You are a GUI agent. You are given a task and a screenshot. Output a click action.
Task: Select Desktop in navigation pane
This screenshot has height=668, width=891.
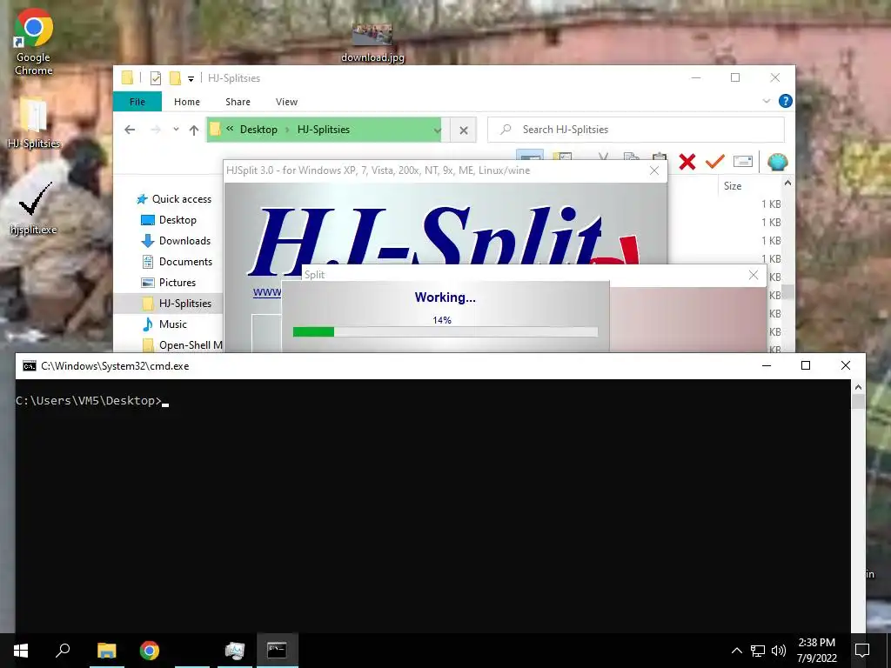(x=168, y=220)
